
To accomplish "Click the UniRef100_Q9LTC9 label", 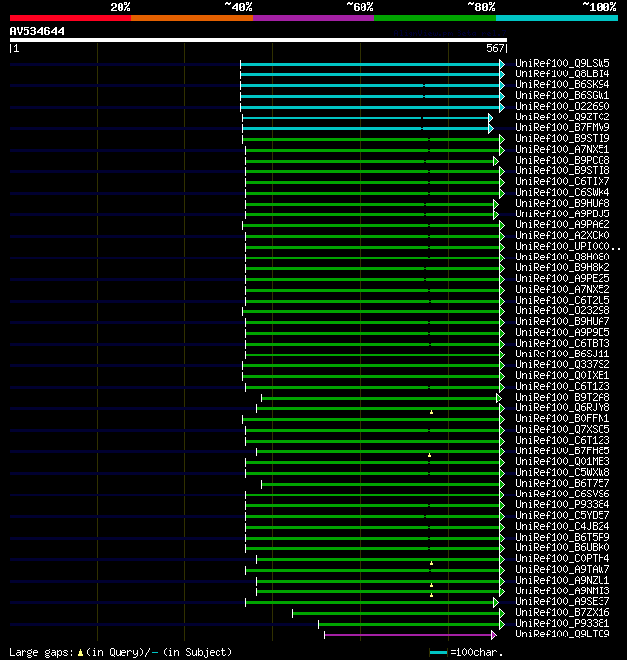I will coord(562,635).
